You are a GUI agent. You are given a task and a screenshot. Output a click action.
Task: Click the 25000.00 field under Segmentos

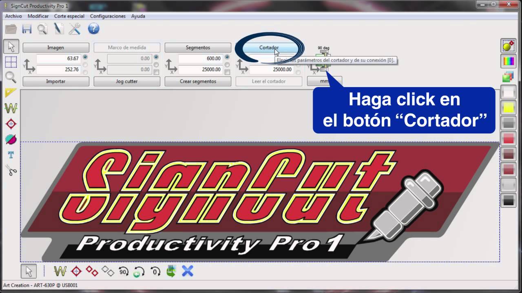201,70
